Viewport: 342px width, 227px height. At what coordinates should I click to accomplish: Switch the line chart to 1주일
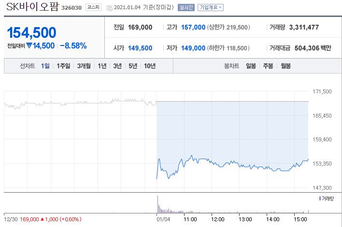click(63, 66)
